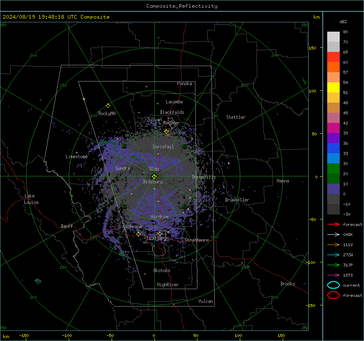Image resolution: width=364 pixels, height=341 pixels.
Task: Pick the yellow diamond marker below Cochrane
Action: (139, 234)
